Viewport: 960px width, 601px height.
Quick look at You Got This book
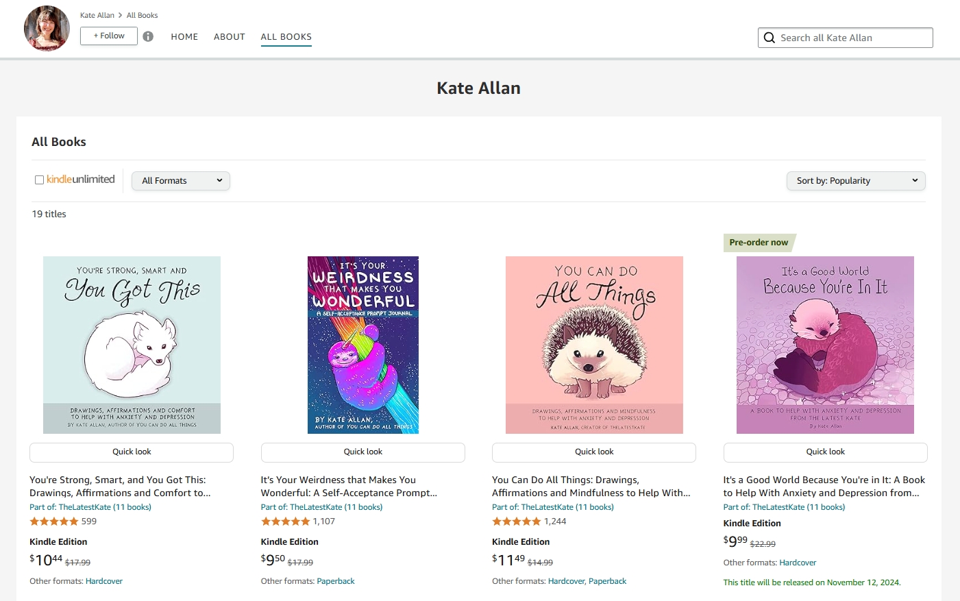click(132, 452)
